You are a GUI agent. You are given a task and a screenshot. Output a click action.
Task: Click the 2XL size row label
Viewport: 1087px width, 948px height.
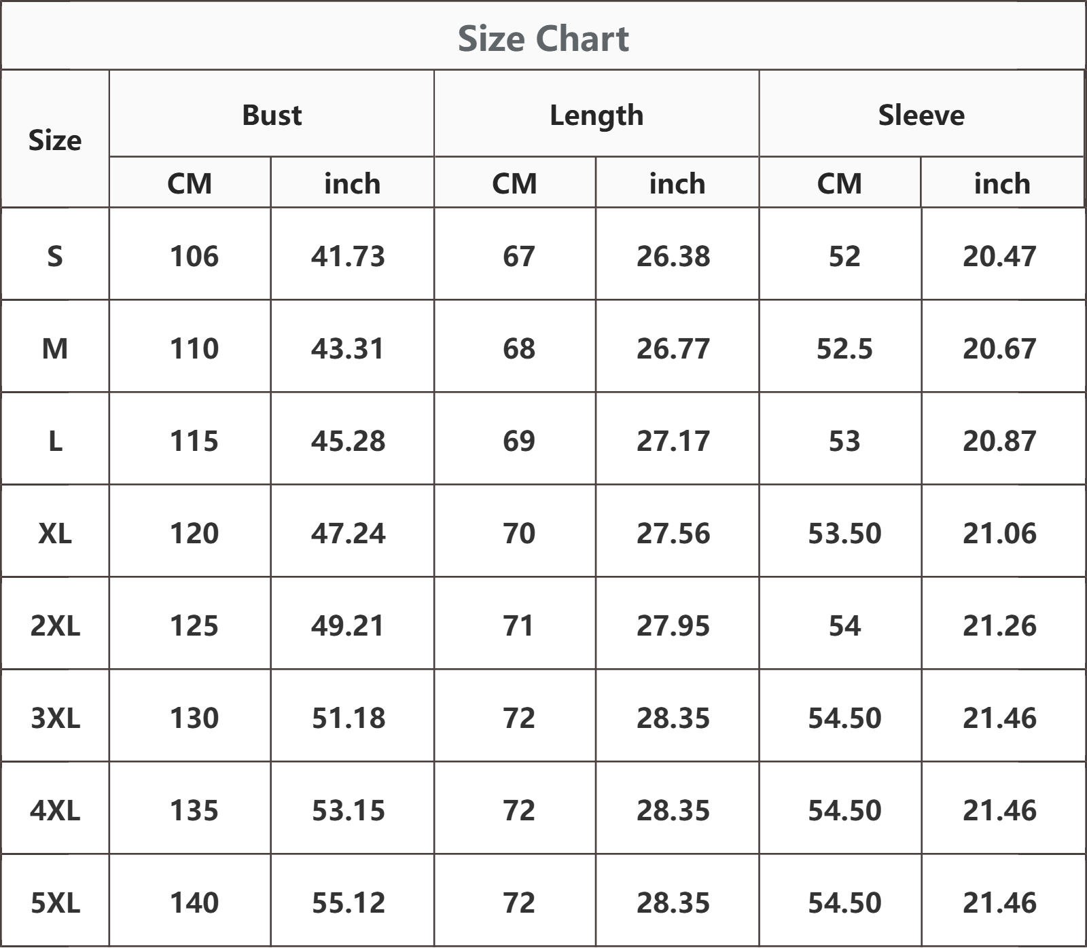pos(55,625)
